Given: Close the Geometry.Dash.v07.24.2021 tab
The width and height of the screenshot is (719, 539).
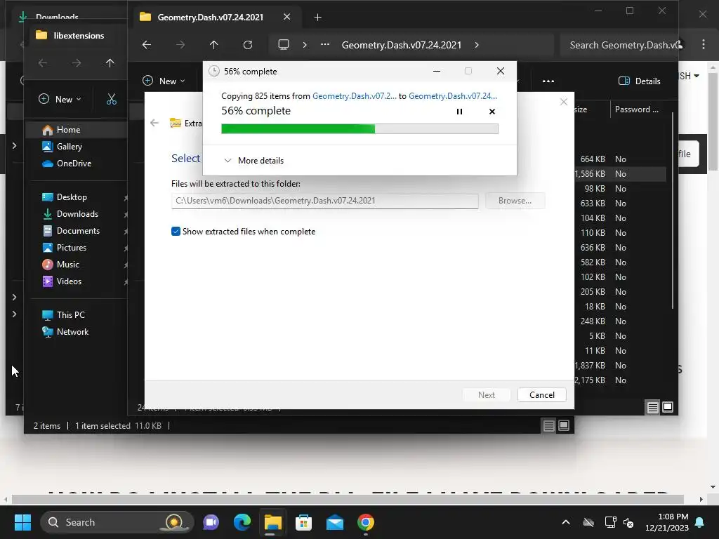Looking at the screenshot, I should pos(286,17).
